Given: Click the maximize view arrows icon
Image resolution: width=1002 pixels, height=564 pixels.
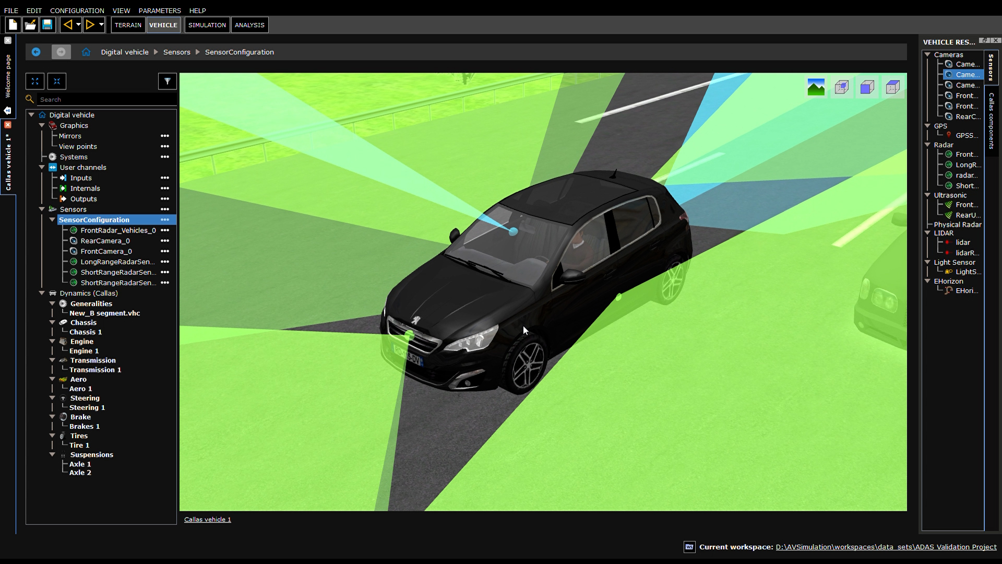Looking at the screenshot, I should (34, 81).
